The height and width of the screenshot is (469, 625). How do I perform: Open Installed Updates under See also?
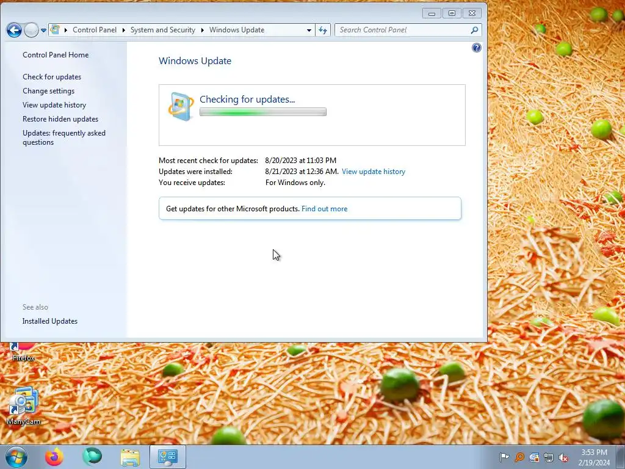click(x=50, y=321)
